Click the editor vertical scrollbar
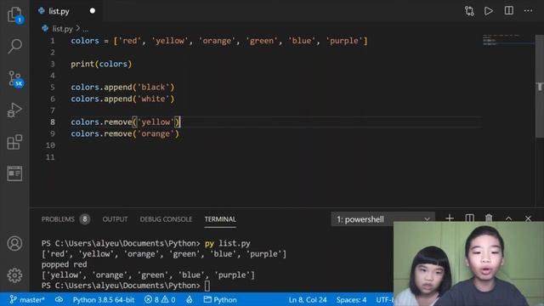Image resolution: width=544 pixels, height=306 pixels. (x=540, y=87)
